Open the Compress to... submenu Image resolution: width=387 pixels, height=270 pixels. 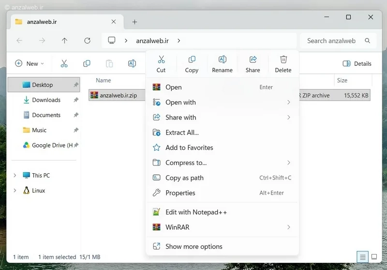pyautogui.click(x=222, y=163)
